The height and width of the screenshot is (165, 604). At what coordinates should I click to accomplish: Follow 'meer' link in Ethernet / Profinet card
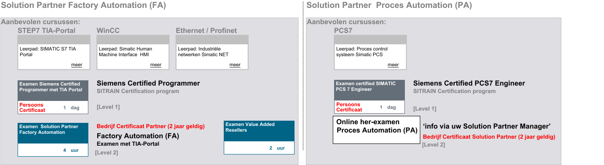(235, 65)
